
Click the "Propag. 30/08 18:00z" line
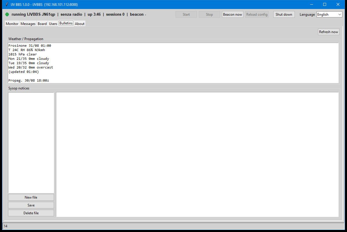(x=29, y=80)
